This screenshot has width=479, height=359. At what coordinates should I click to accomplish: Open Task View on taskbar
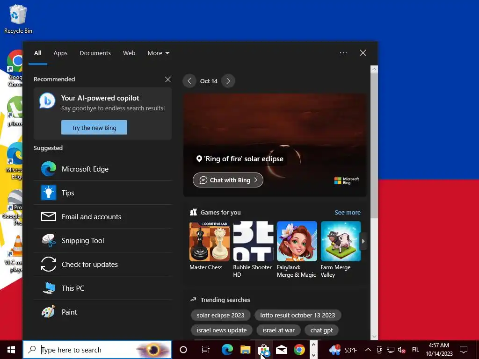pyautogui.click(x=206, y=350)
